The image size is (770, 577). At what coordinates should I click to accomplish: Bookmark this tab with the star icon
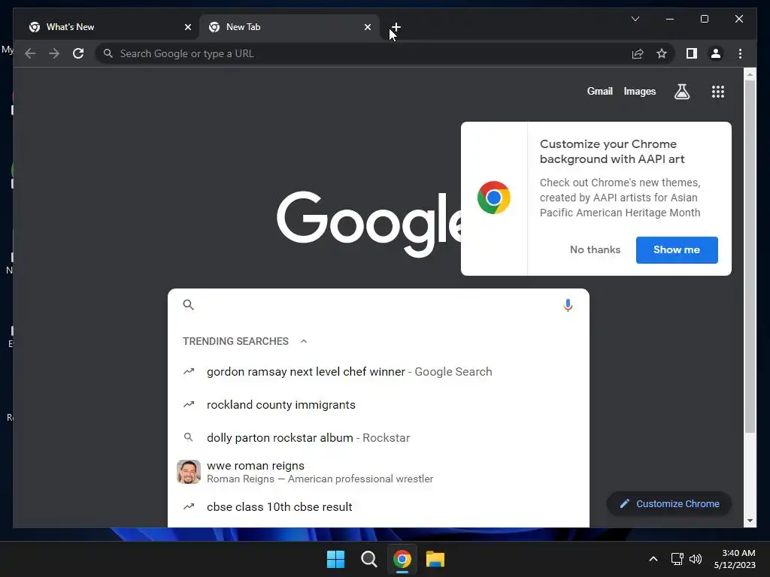tap(662, 53)
